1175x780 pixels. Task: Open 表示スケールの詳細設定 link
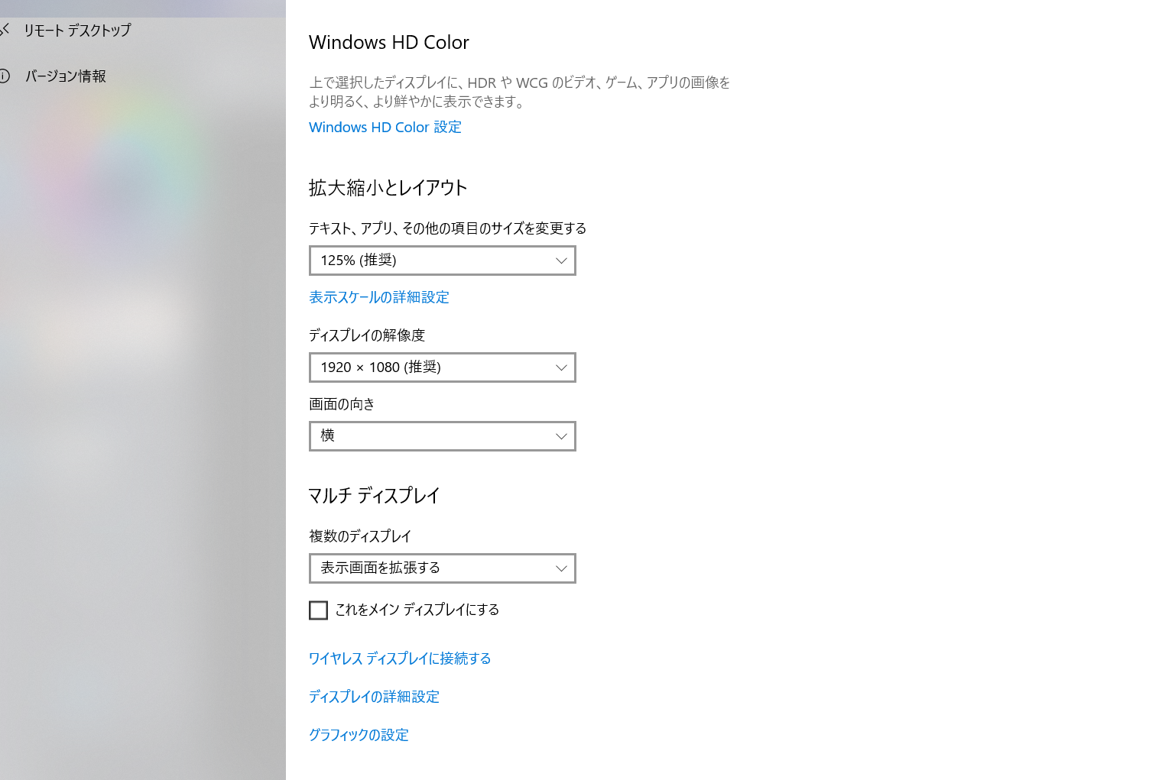pyautogui.click(x=379, y=297)
